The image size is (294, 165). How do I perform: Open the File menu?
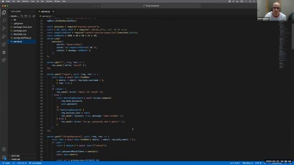pos(13,1)
